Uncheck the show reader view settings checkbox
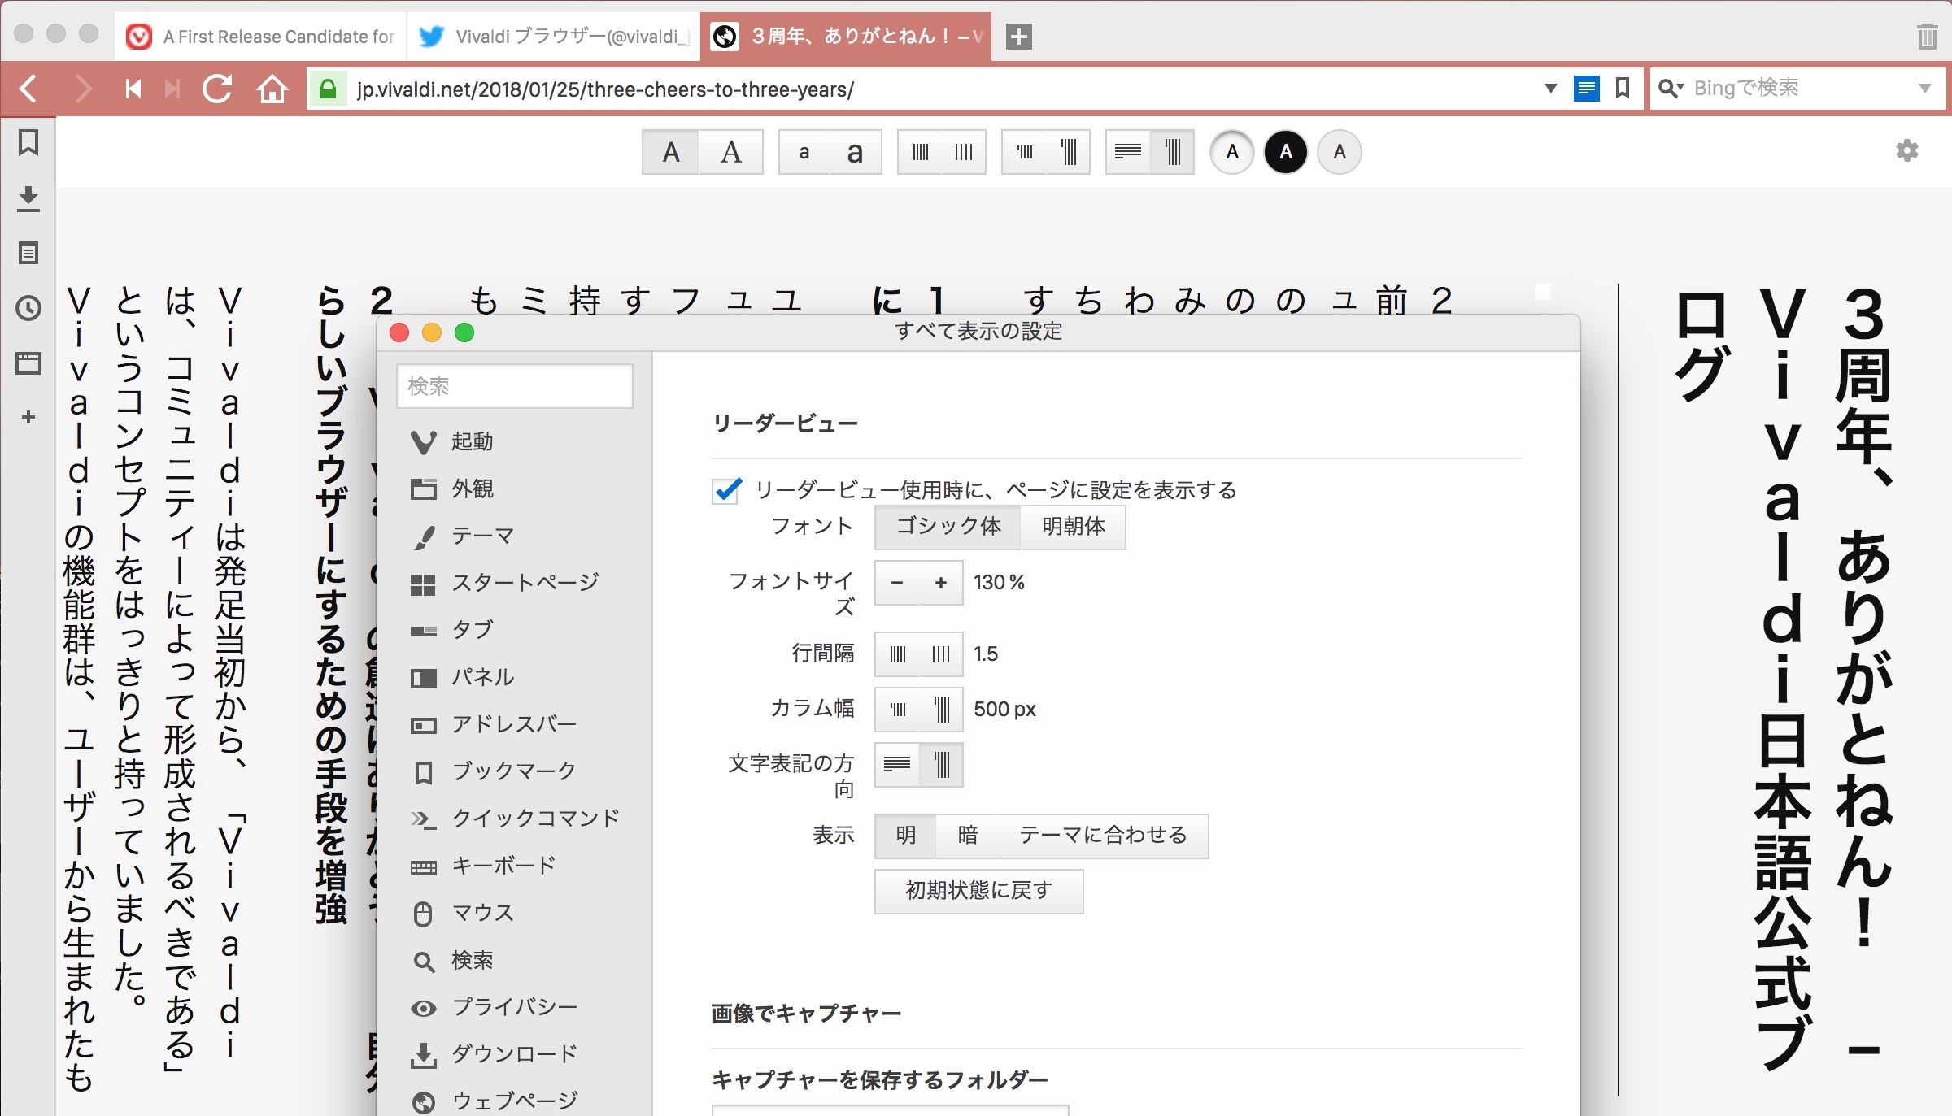The image size is (1952, 1116). (725, 491)
